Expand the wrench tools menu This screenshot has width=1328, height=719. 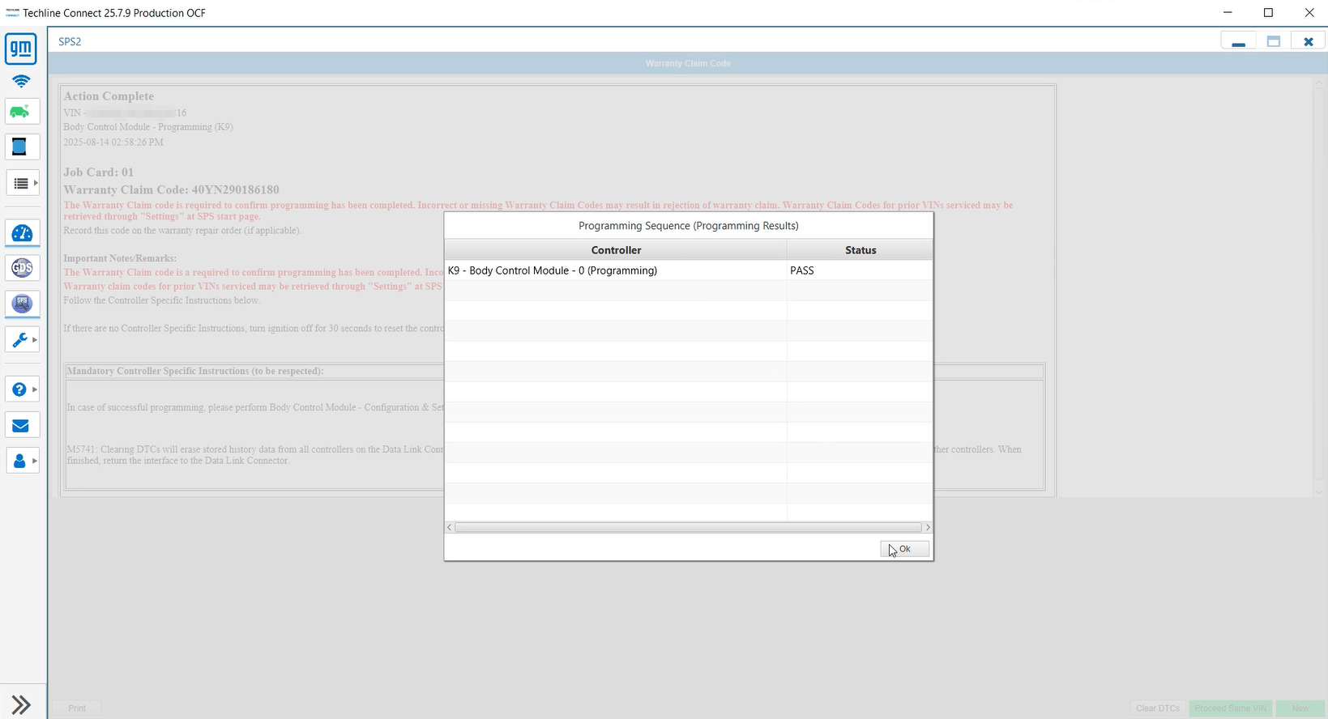click(22, 340)
